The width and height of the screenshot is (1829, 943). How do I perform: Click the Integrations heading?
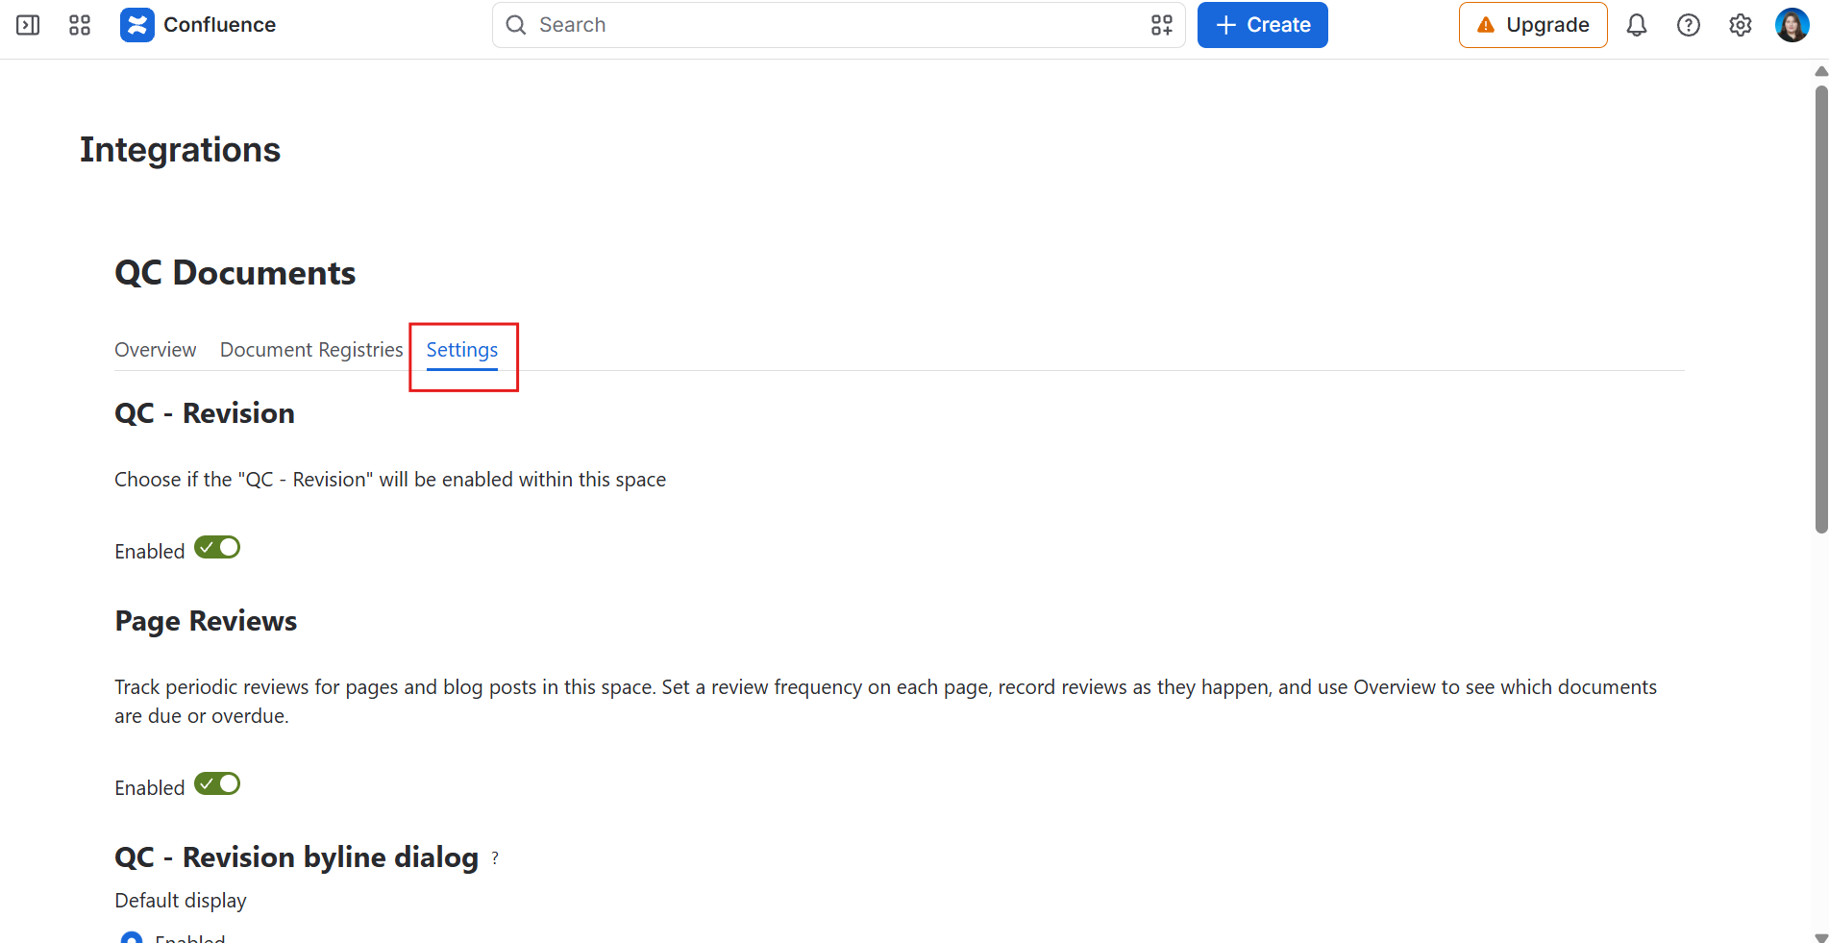181,150
